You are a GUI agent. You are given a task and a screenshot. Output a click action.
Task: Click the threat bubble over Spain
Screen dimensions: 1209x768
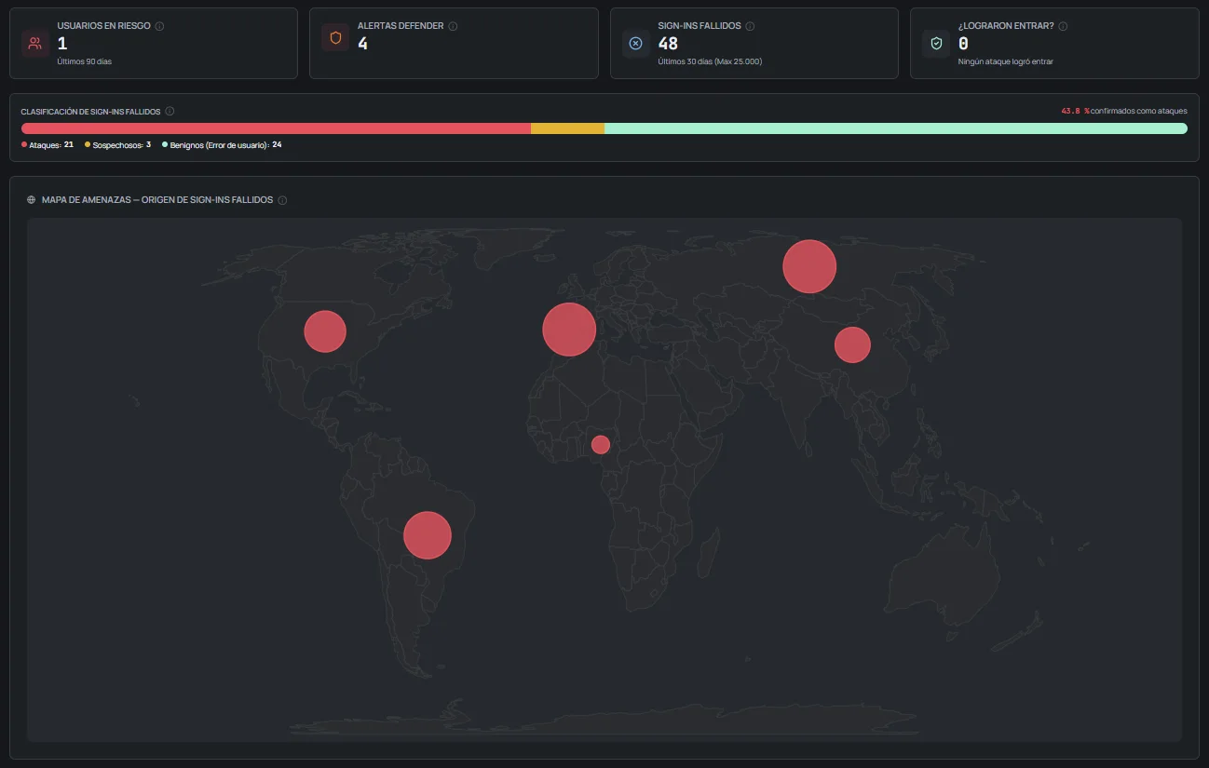(569, 330)
